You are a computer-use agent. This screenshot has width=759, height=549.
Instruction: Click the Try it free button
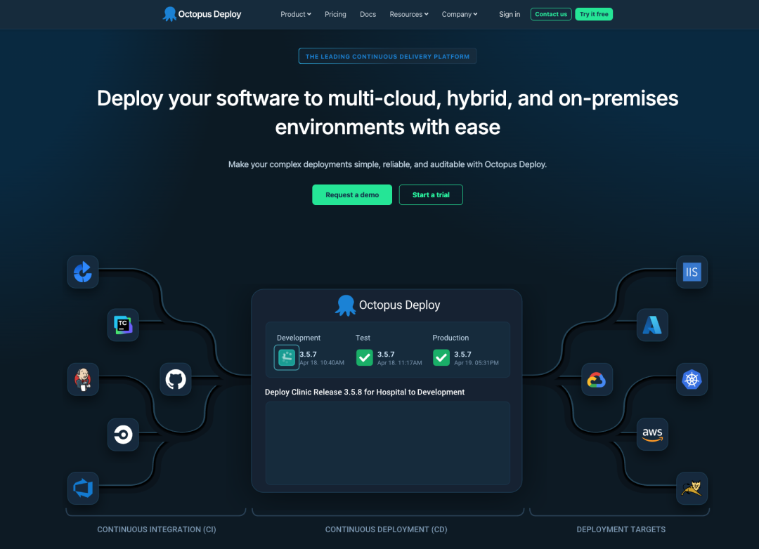pos(594,14)
